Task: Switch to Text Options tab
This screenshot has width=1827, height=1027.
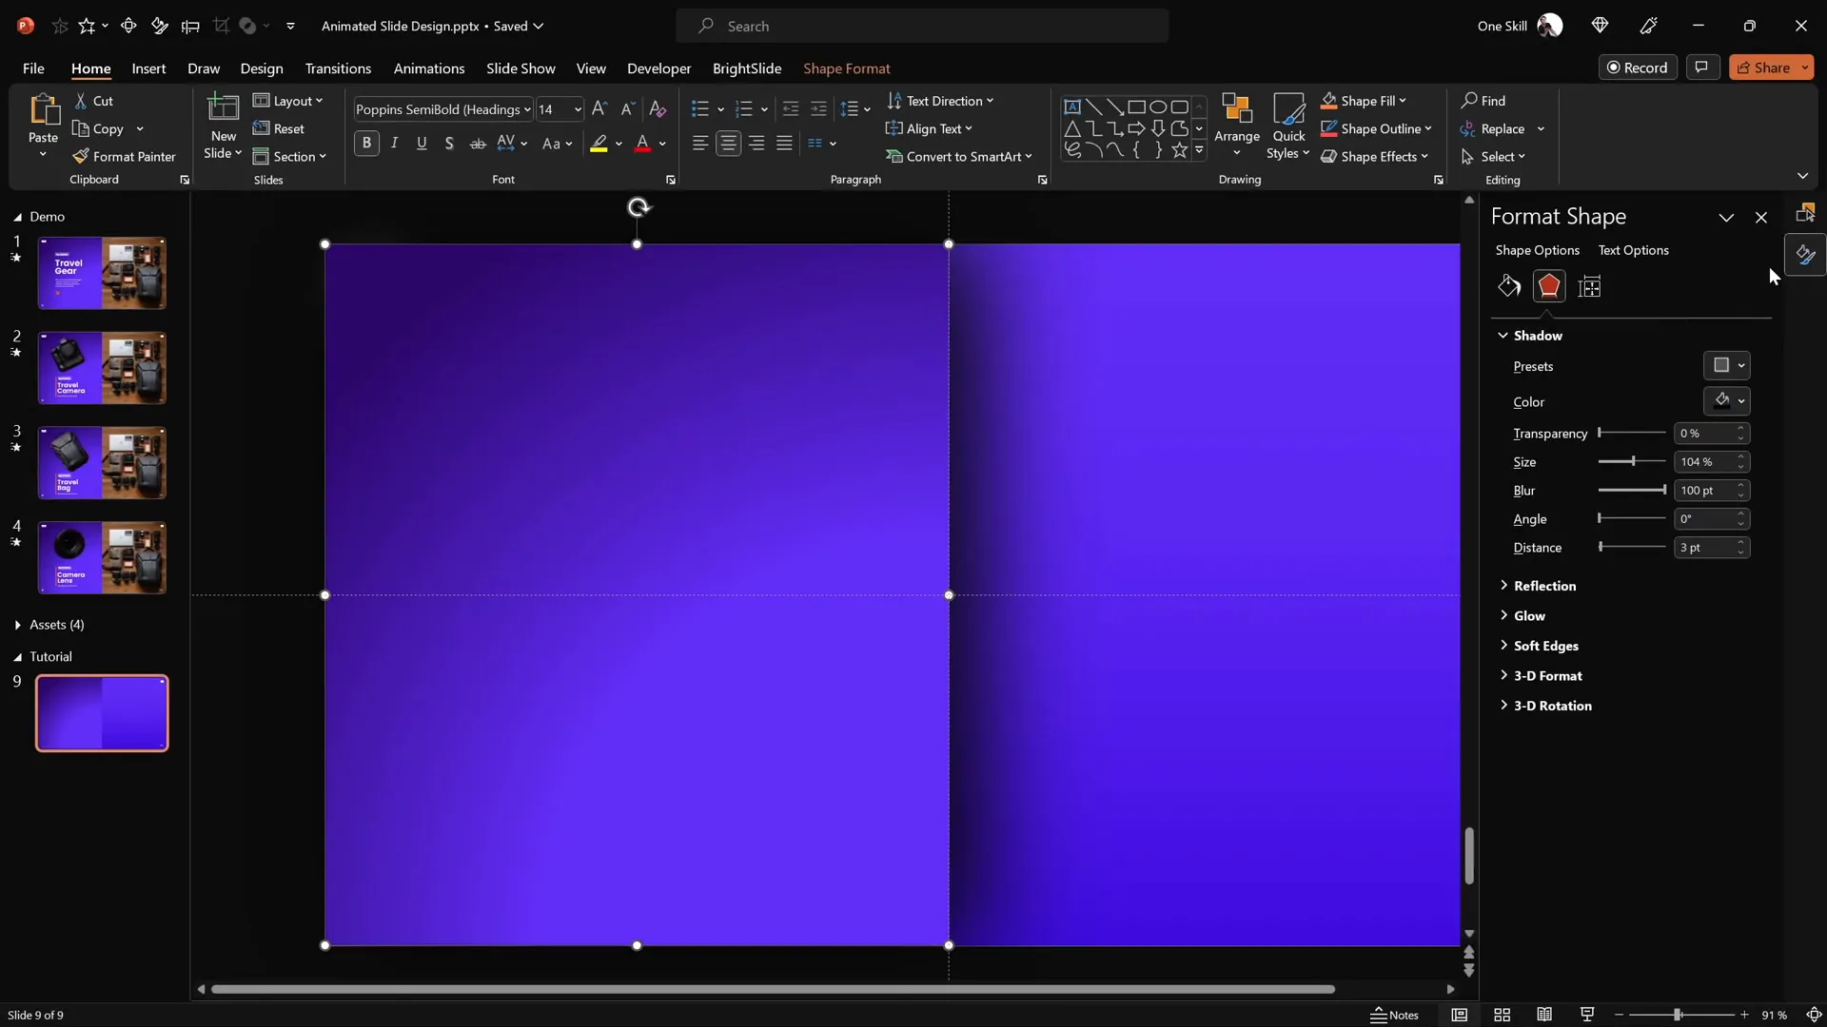Action: tap(1633, 250)
